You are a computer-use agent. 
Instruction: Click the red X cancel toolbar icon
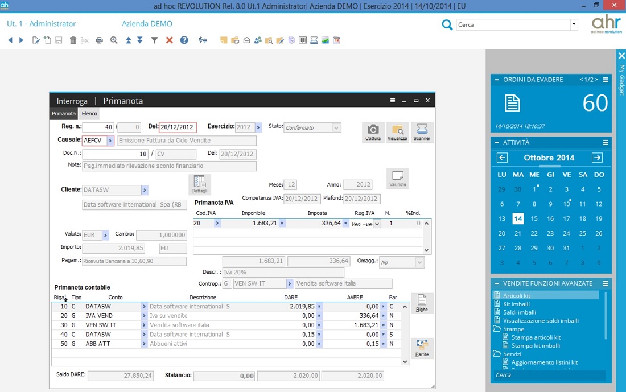pos(169,40)
